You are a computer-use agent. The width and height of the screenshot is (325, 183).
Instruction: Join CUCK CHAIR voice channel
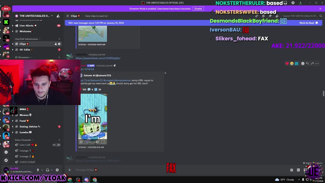click(38, 162)
